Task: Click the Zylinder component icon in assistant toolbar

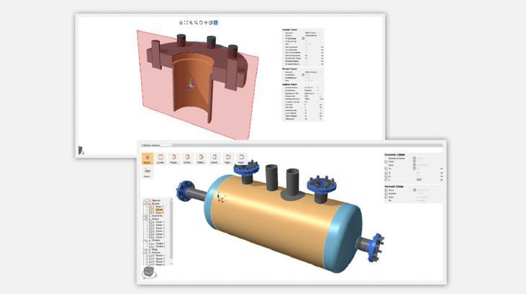Action: 161,158
